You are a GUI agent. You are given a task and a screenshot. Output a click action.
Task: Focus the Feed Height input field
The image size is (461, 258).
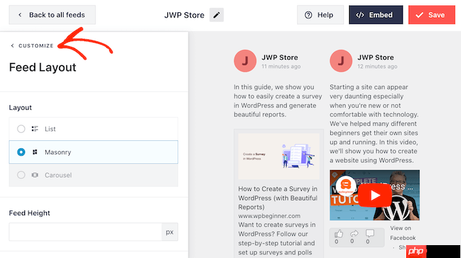[85, 232]
